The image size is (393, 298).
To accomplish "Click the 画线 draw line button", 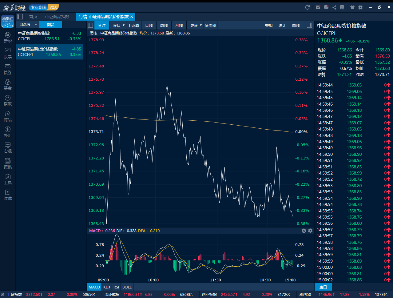I will [x=296, y=25].
